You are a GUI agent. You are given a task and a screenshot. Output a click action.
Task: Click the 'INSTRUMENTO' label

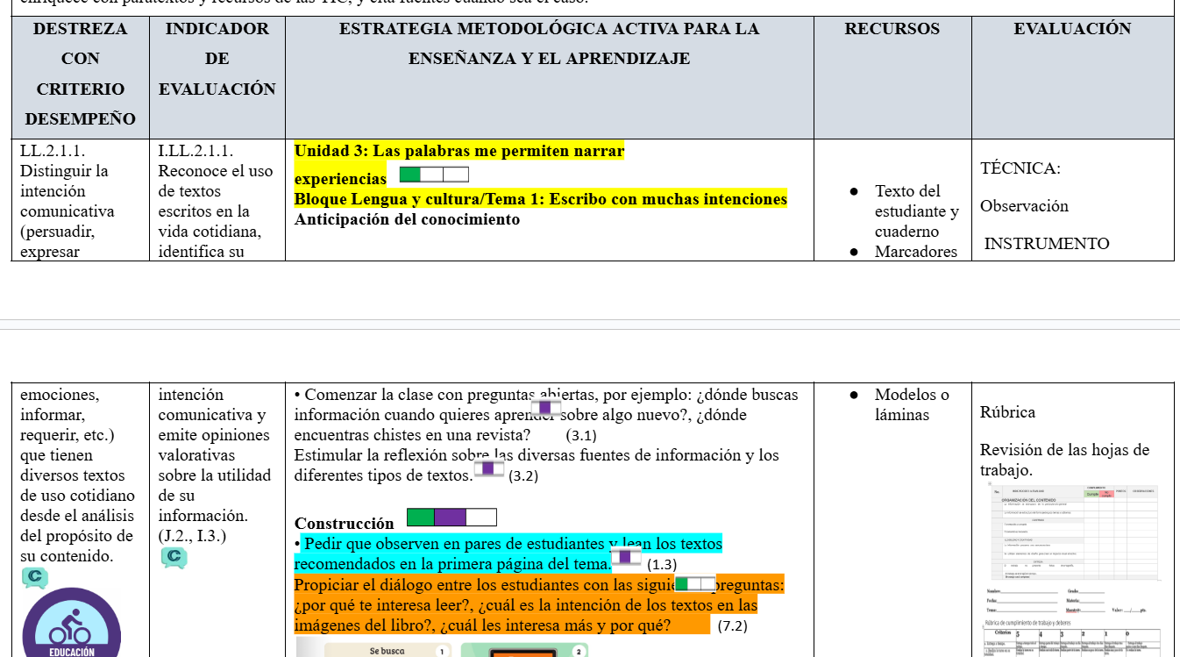pyautogui.click(x=1047, y=244)
